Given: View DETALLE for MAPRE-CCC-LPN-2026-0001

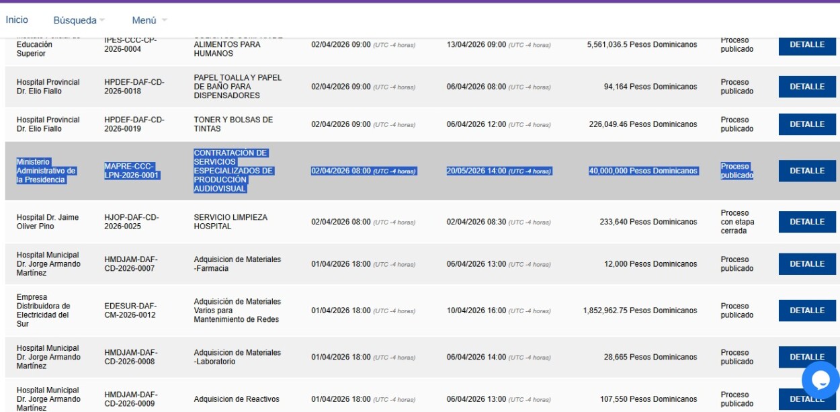Looking at the screenshot, I should coord(806,171).
